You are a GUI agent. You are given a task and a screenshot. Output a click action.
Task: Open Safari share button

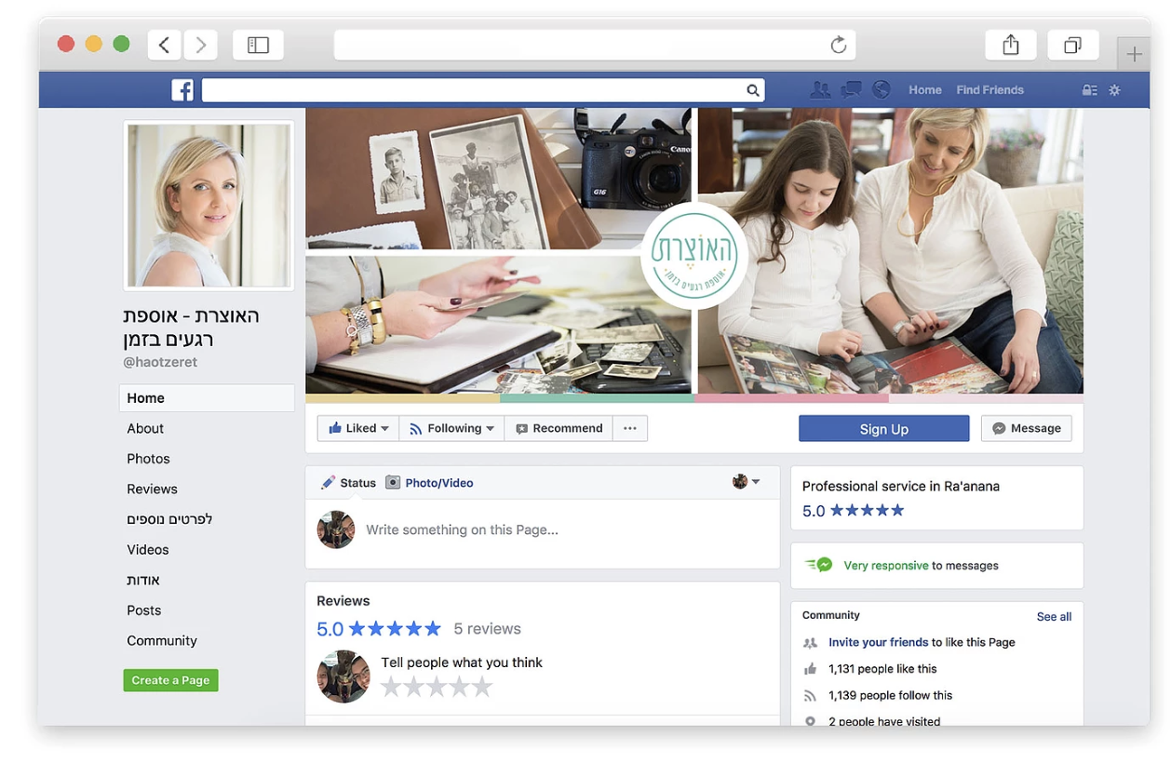click(x=1011, y=45)
